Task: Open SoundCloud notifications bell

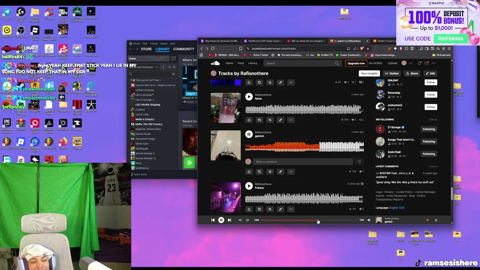Action: pos(419,63)
